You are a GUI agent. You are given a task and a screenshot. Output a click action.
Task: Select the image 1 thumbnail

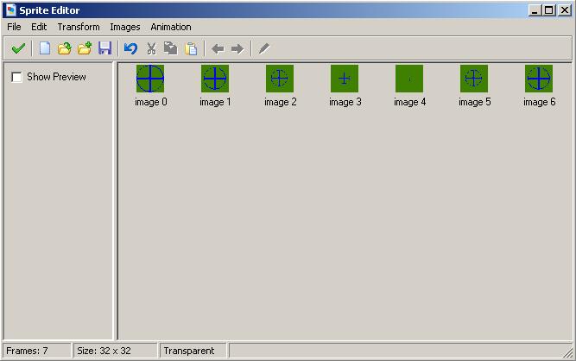[x=215, y=79]
